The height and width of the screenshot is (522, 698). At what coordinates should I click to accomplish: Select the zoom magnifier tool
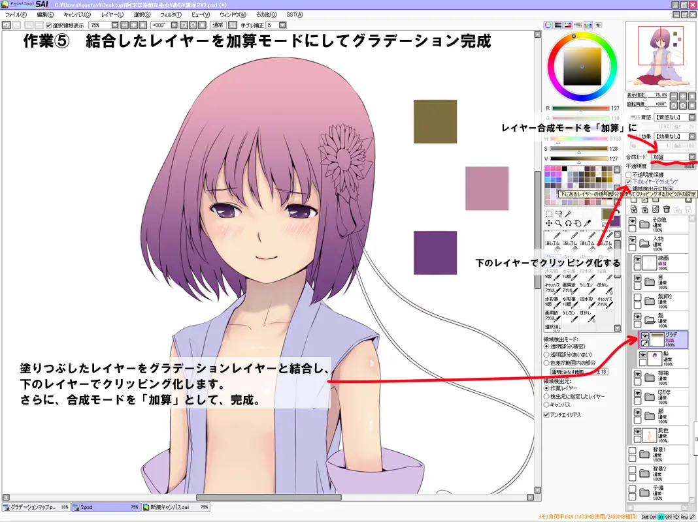tap(559, 223)
